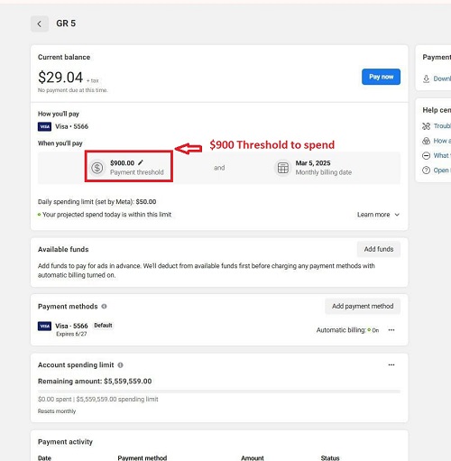
Task: Open info icon next to Account spending limit
Action: click(x=120, y=364)
